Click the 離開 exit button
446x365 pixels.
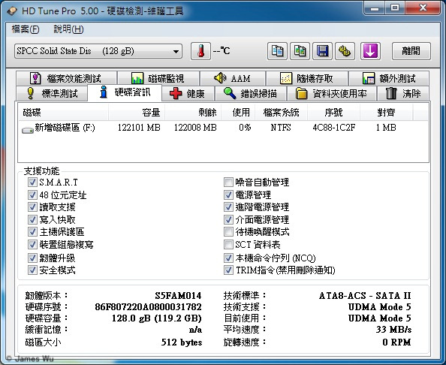411,51
